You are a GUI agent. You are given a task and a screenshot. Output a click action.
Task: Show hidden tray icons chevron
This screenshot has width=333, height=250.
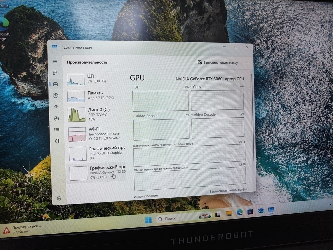330,204
